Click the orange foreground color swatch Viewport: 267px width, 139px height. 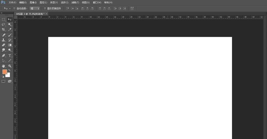[x=5, y=72]
